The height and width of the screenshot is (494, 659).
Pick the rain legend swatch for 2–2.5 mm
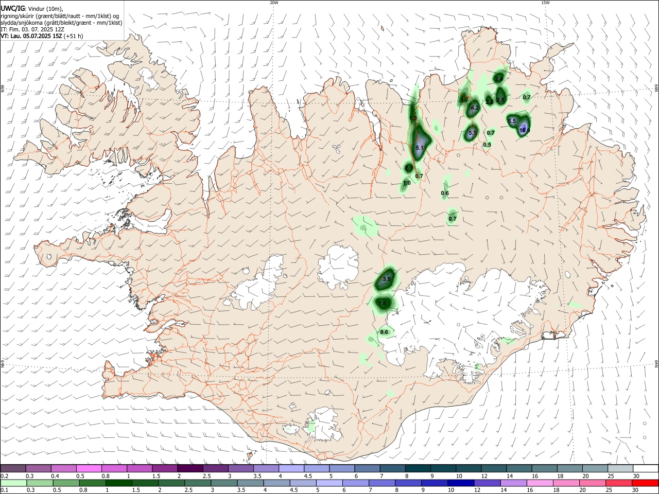coord(171,483)
